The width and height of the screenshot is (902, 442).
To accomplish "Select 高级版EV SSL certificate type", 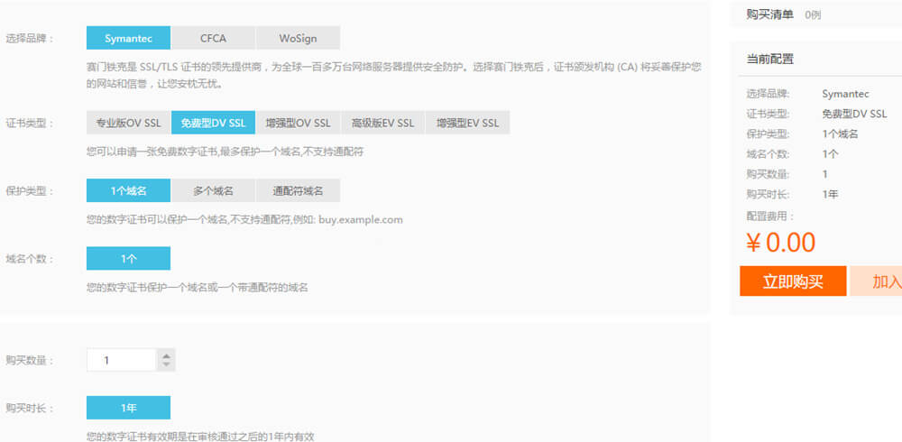I will [x=382, y=123].
